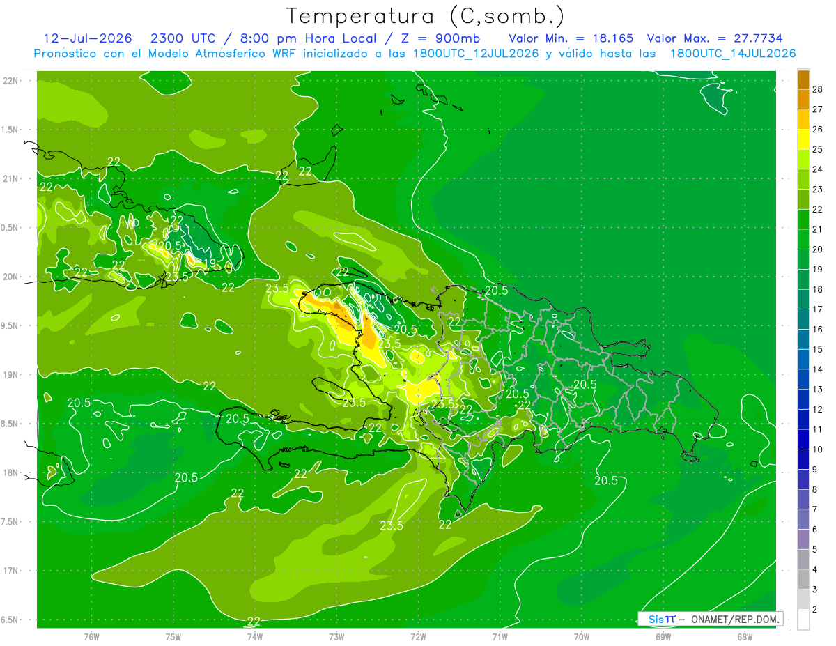
Task: Select the "12-Jul-2026" date text
Action: coord(88,38)
